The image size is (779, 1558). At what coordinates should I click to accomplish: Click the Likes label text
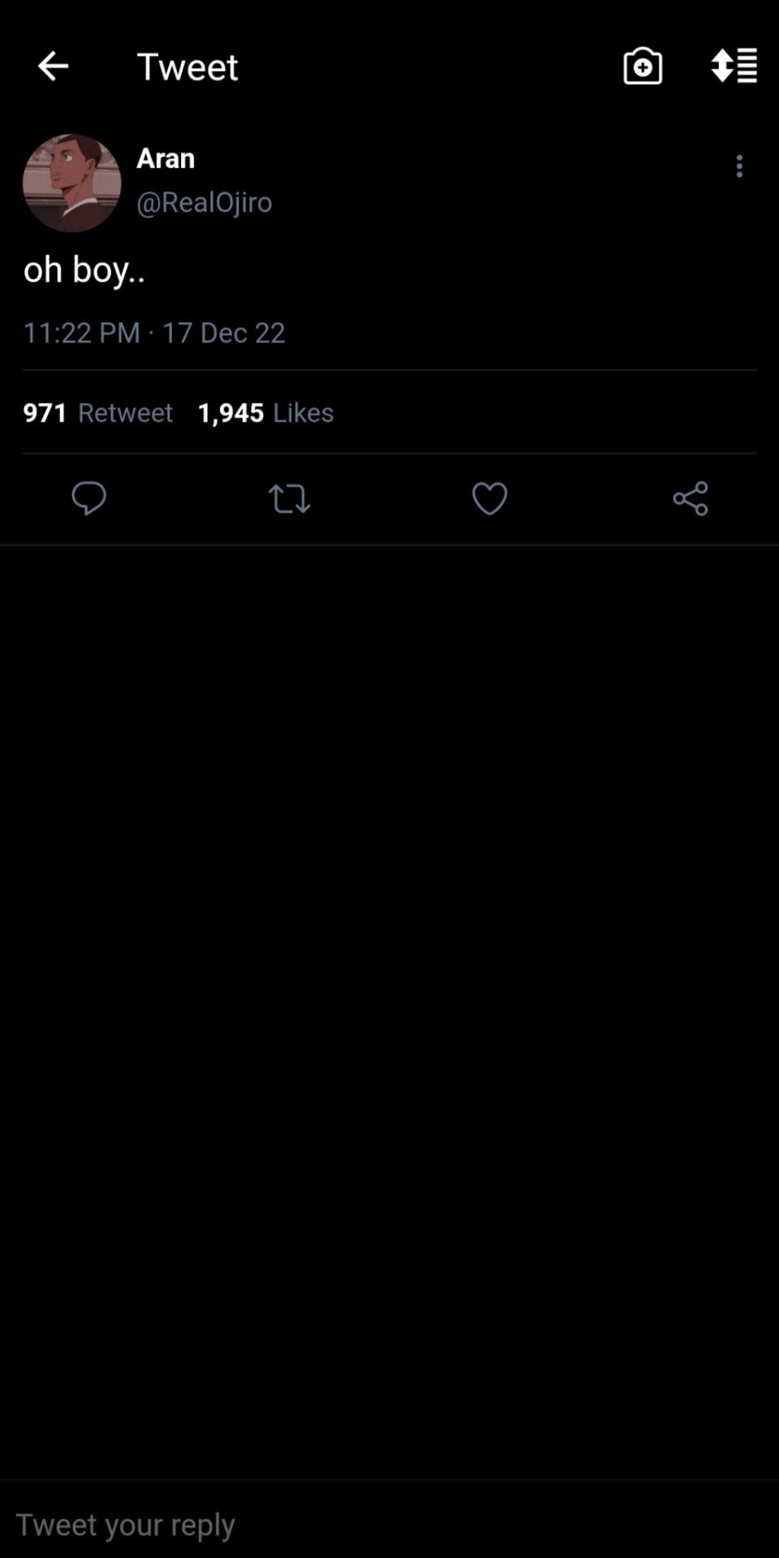303,413
